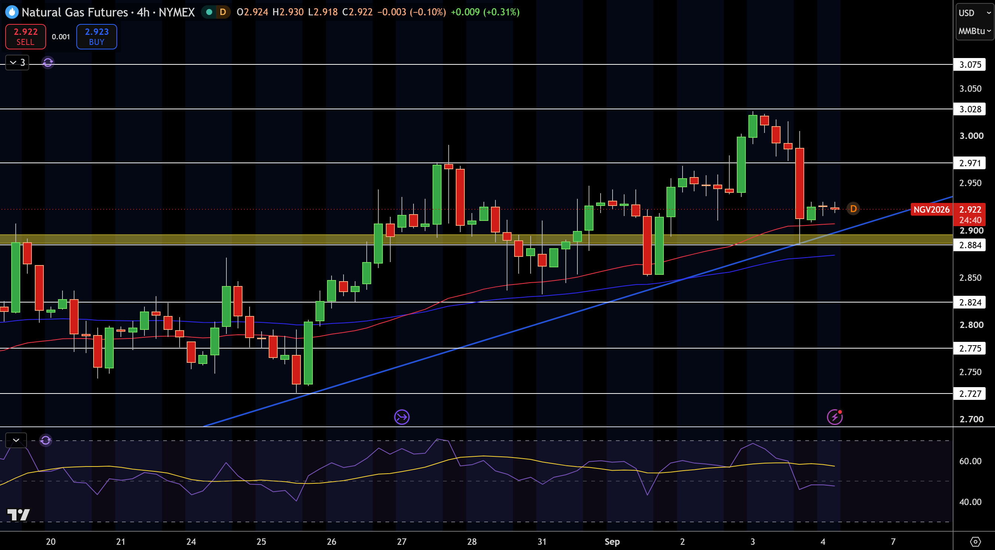
Task: Click date 27 on the time axis
Action: coord(402,541)
